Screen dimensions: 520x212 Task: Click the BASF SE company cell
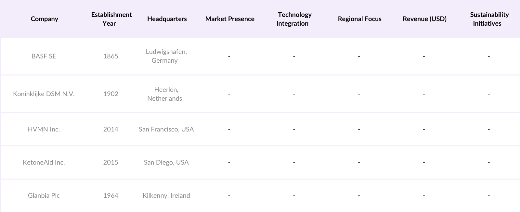point(44,56)
